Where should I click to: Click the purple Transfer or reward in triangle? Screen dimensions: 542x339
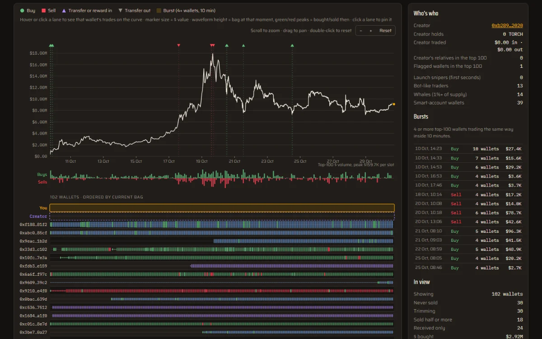pyautogui.click(x=64, y=10)
